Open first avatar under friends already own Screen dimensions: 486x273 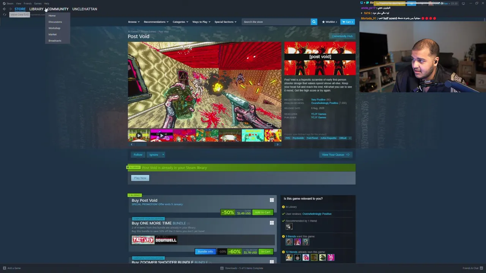click(289, 257)
